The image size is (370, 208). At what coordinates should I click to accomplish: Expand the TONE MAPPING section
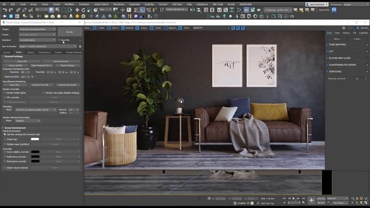coord(338,44)
